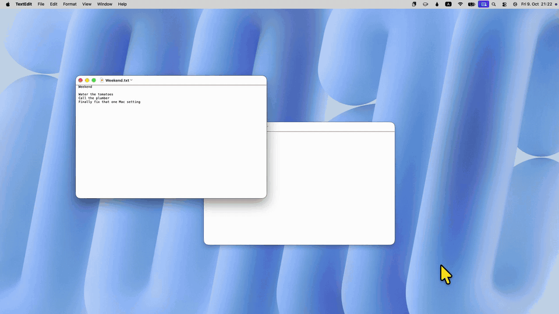Open the File menu
Viewport: 559px width, 314px height.
point(41,4)
